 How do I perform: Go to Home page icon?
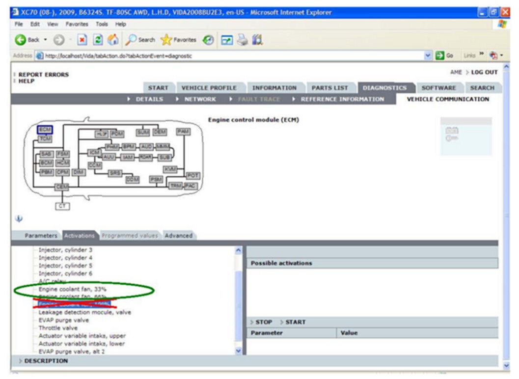click(113, 40)
